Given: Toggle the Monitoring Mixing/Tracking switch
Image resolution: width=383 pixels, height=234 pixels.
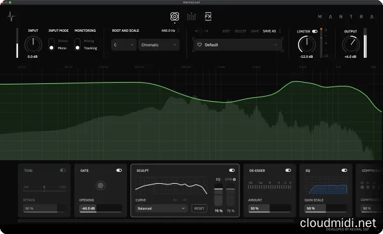Looking at the screenshot, I should click(77, 45).
